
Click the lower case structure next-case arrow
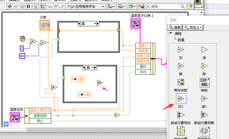(96, 67)
